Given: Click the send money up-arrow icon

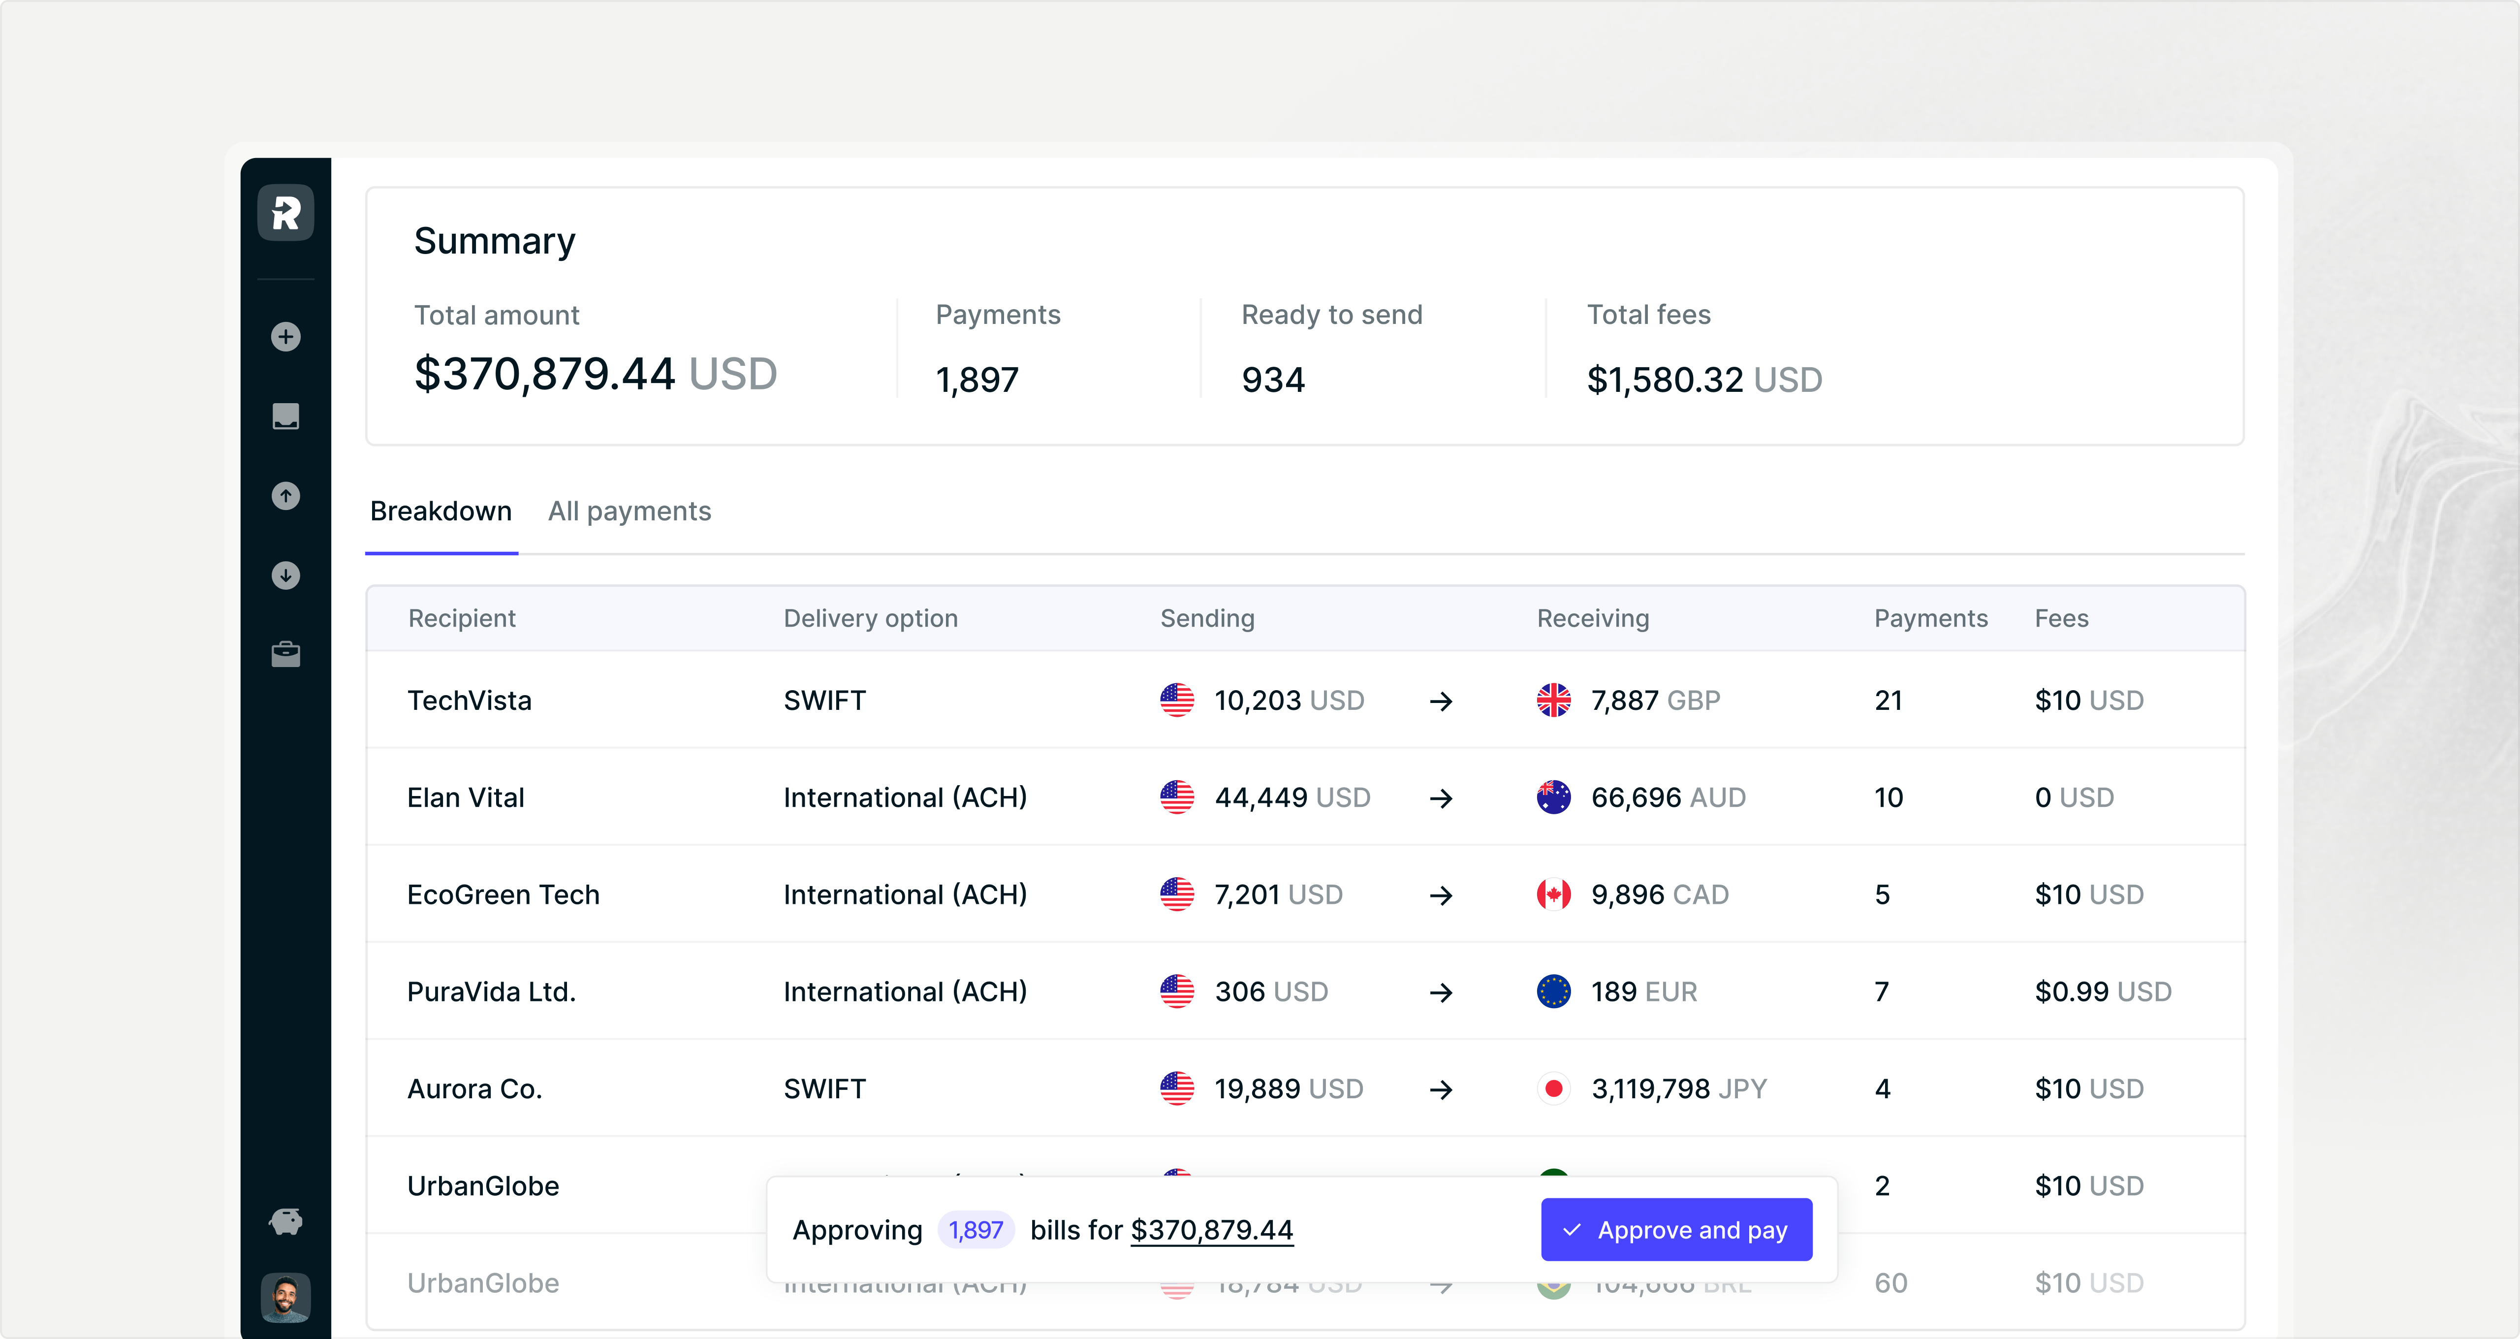Looking at the screenshot, I should pyautogui.click(x=284, y=496).
